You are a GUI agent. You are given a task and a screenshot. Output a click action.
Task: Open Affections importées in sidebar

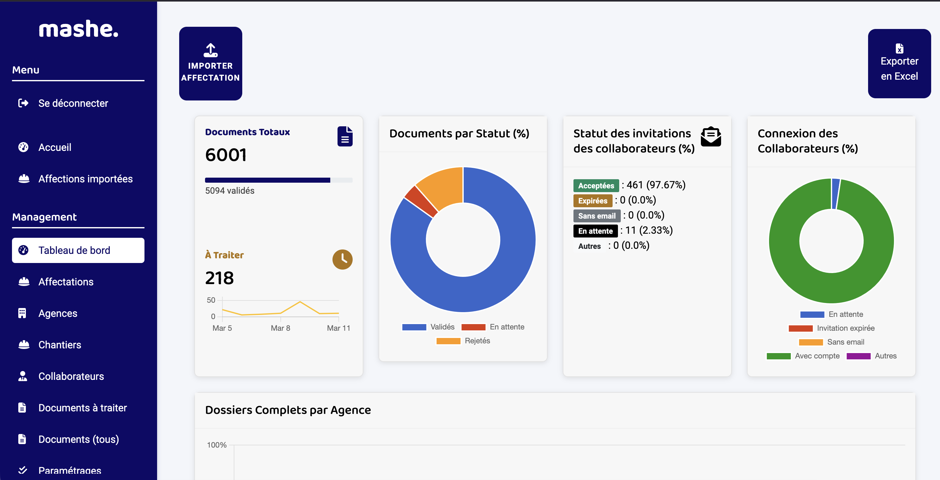click(x=85, y=179)
